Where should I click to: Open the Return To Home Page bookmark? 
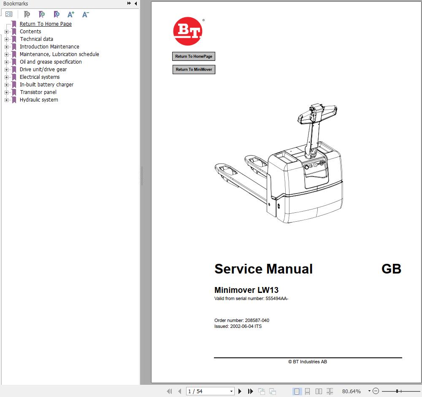point(46,24)
